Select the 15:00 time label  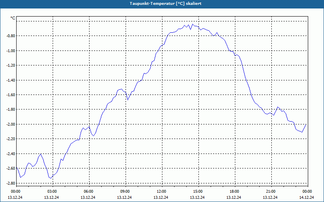point(198,191)
